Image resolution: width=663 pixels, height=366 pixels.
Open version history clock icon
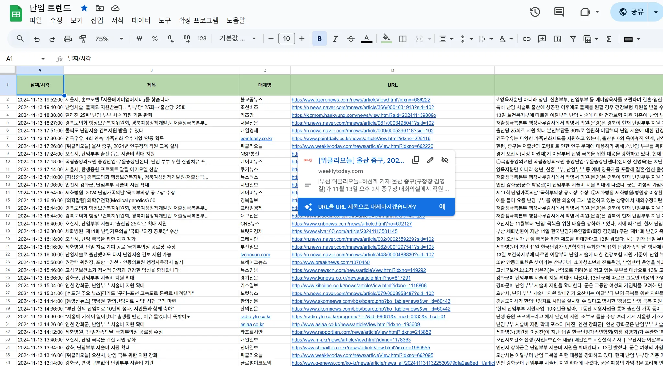point(535,12)
